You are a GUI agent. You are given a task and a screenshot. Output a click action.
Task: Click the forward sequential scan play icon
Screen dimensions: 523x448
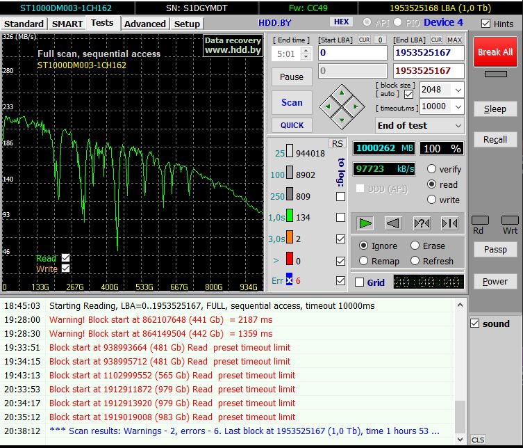pyautogui.click(x=365, y=223)
